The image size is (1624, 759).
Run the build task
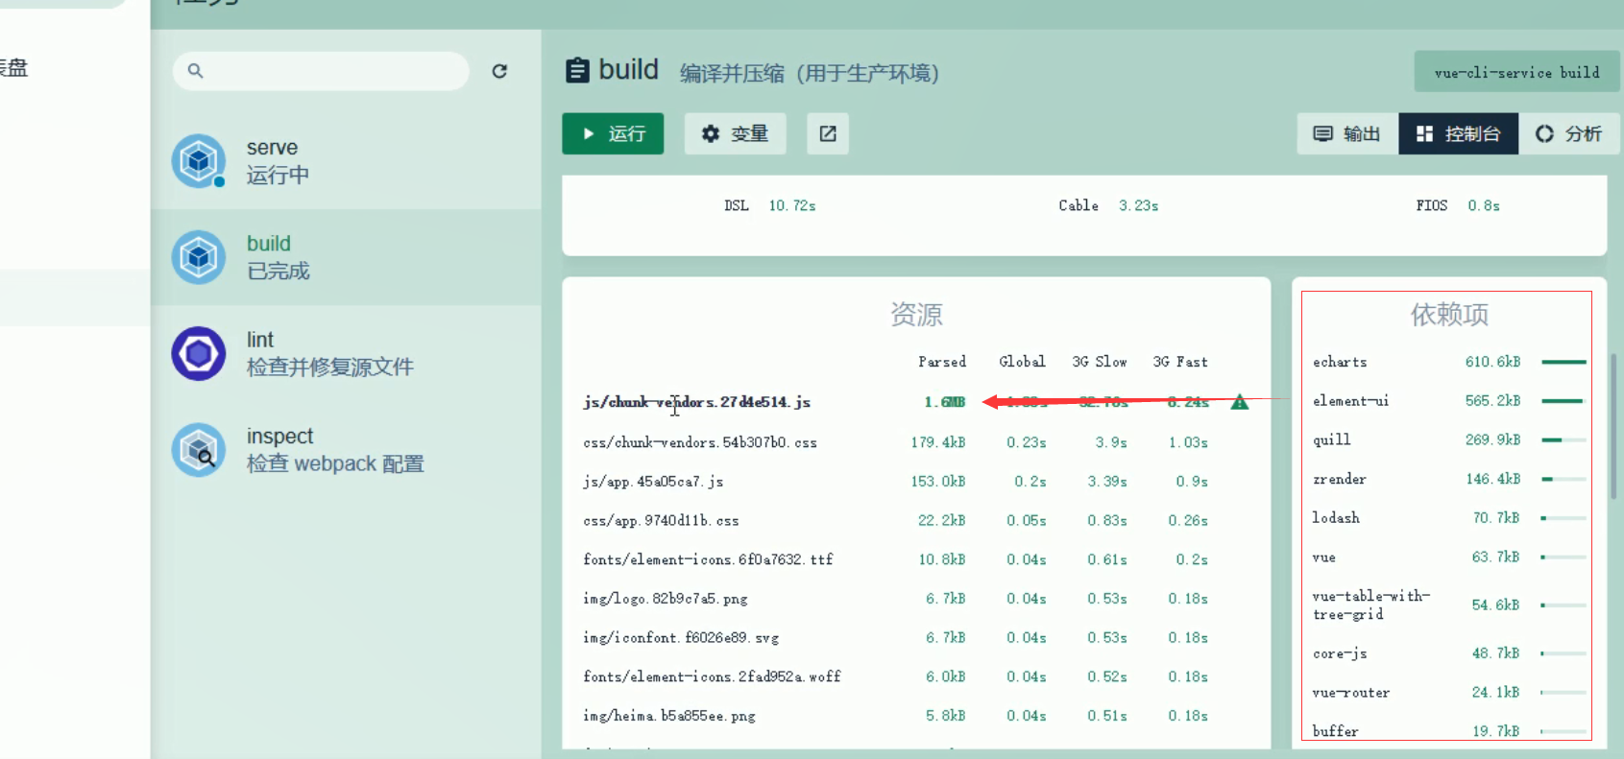(x=613, y=133)
